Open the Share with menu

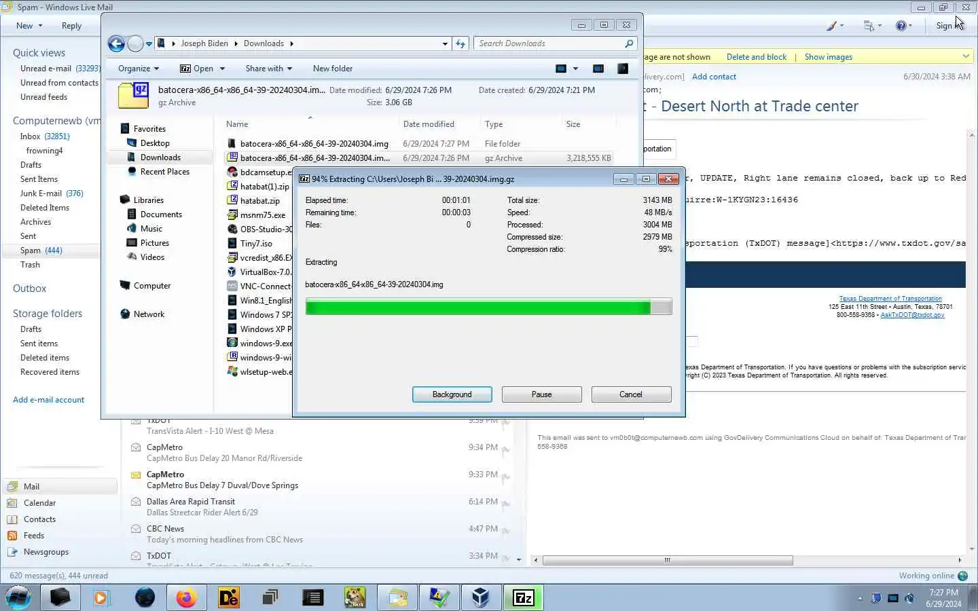269,69
